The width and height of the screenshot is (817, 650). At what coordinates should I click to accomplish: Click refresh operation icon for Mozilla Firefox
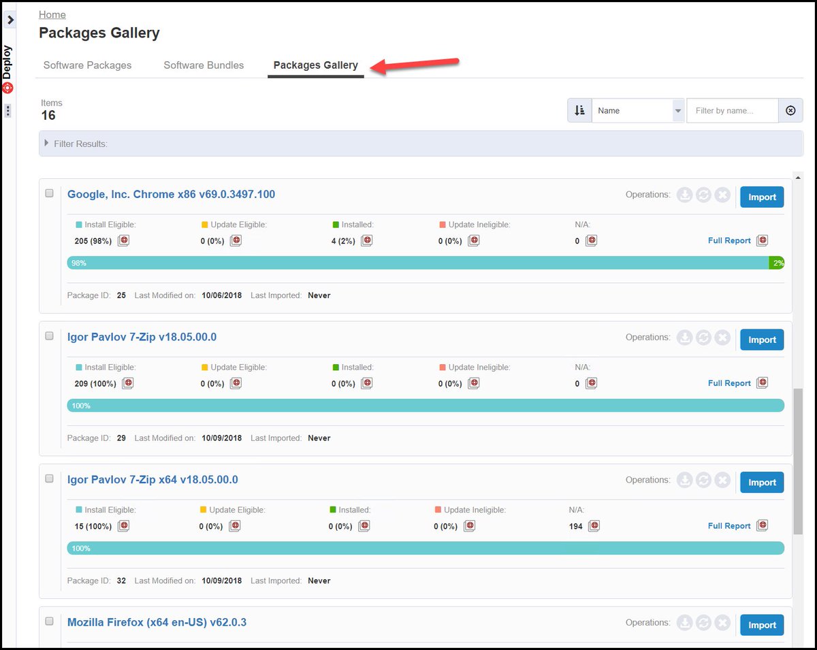coord(704,623)
